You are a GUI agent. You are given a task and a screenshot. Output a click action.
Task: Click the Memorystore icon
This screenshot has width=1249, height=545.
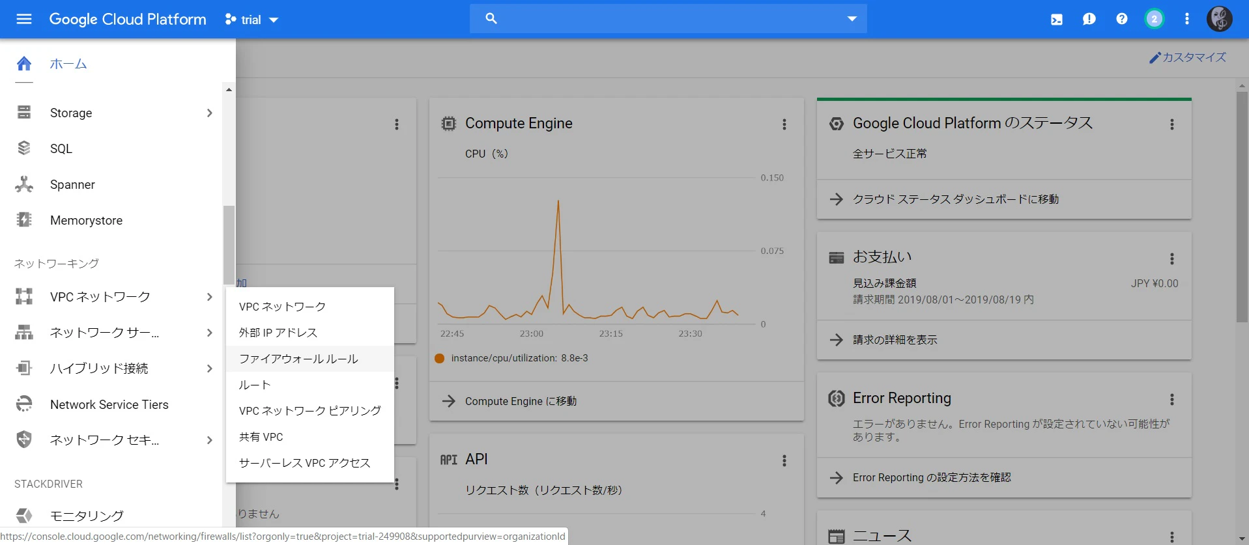[x=24, y=220]
